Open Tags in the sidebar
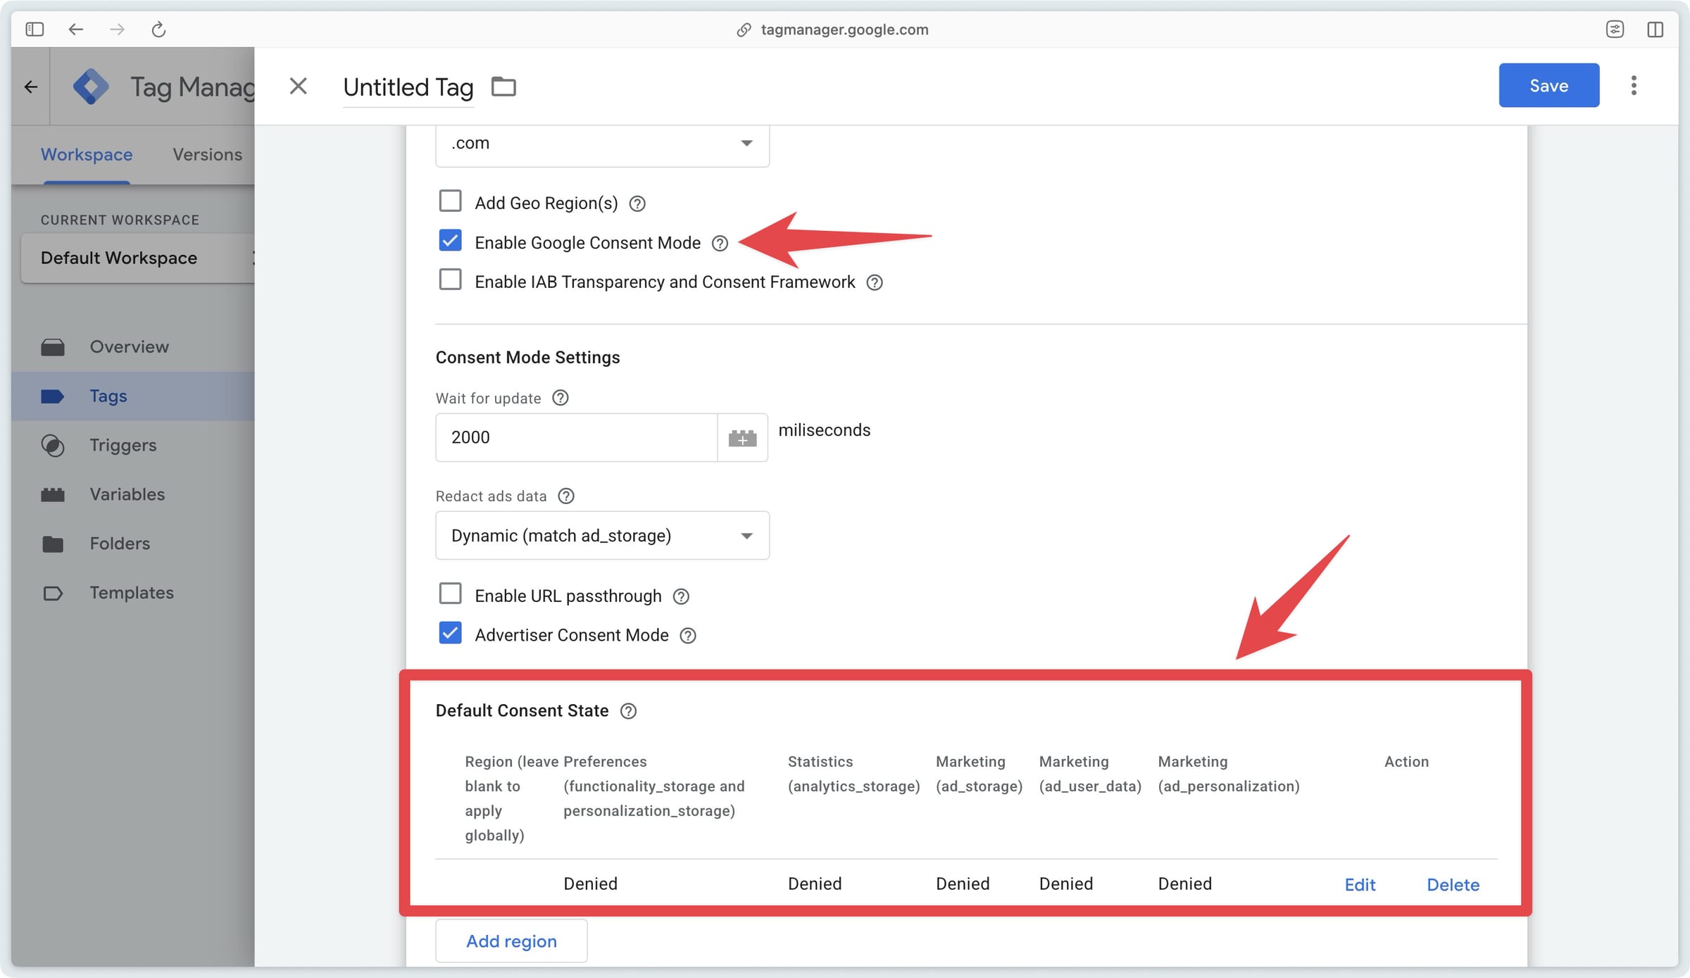1690x978 pixels. 133,396
